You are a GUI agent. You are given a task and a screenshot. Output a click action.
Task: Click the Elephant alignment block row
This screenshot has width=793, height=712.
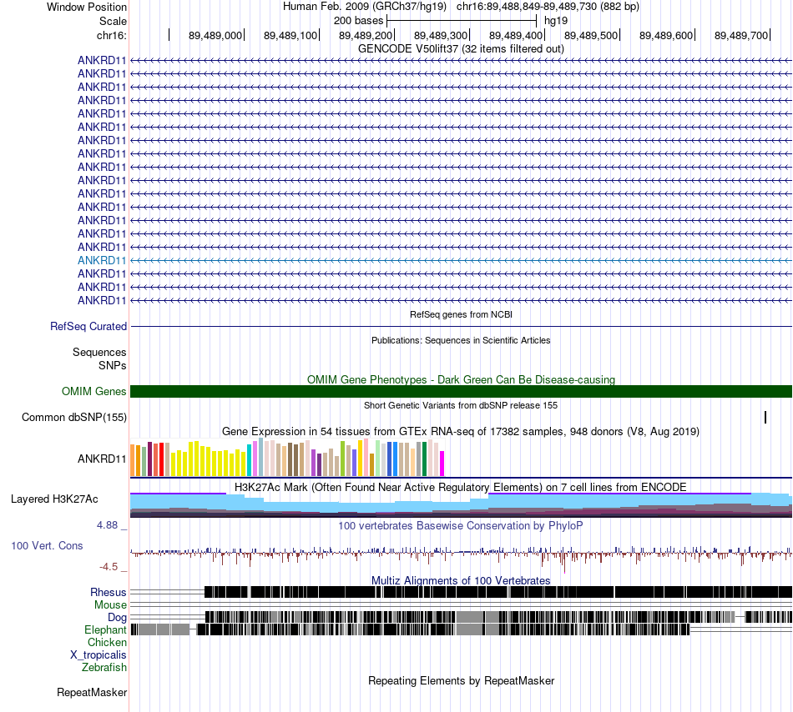(461, 629)
